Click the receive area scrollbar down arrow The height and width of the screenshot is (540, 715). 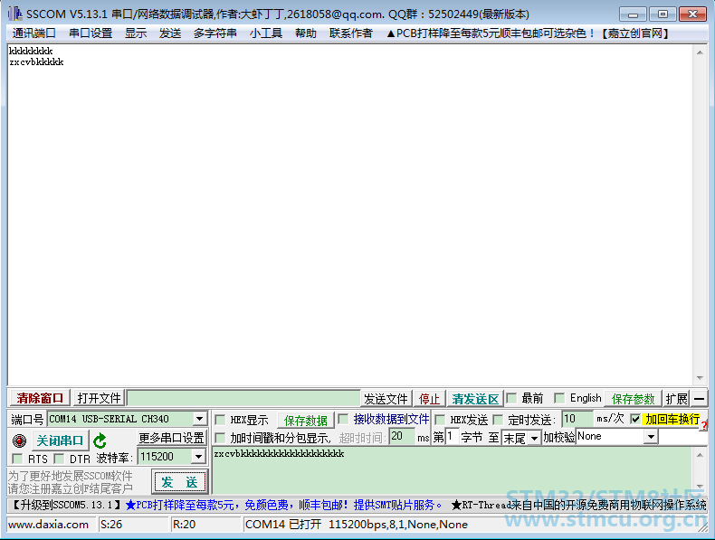point(700,378)
